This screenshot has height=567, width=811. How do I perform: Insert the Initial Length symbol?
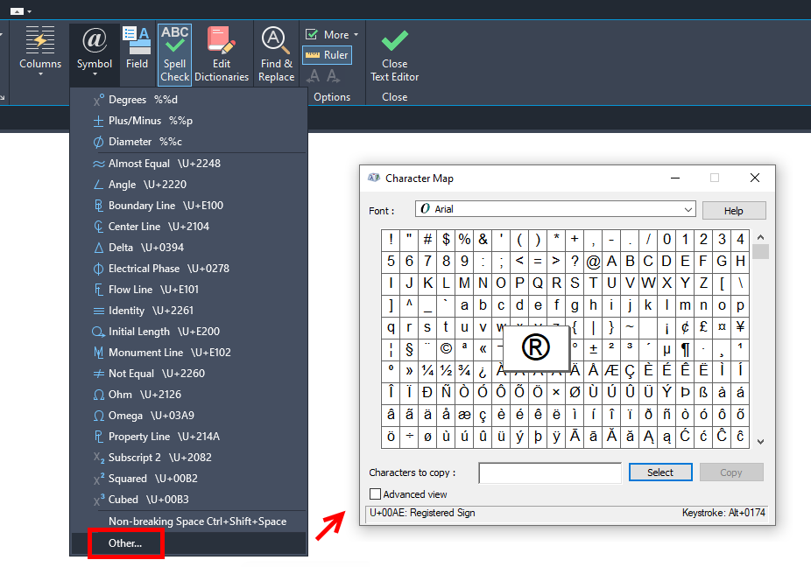tap(189, 332)
